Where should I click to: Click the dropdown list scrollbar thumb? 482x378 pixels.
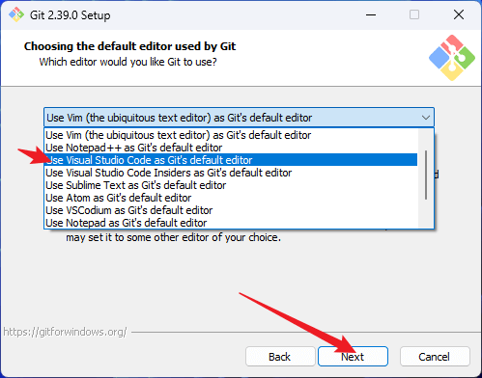pyautogui.click(x=426, y=175)
